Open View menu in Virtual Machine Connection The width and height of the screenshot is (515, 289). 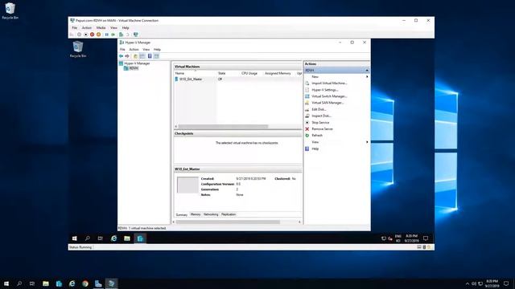click(113, 28)
